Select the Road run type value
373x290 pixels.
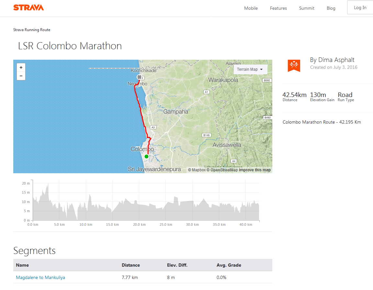click(345, 95)
